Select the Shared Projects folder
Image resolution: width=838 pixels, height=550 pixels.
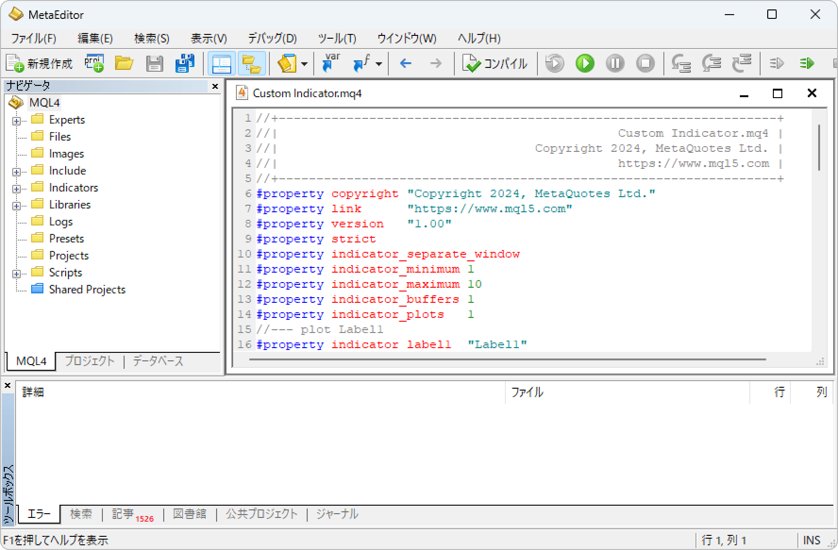point(87,289)
